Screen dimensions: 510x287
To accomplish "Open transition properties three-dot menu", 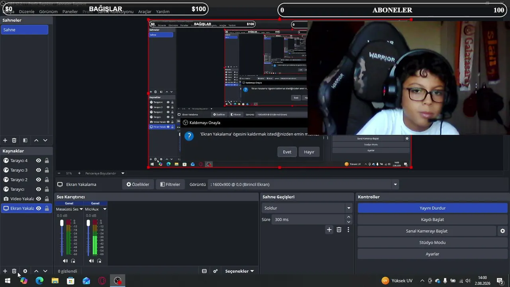I will [348, 230].
